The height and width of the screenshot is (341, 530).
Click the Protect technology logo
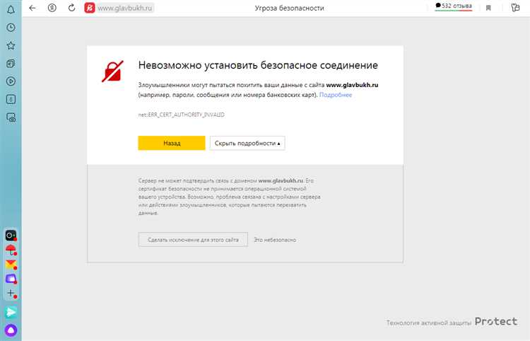496,321
